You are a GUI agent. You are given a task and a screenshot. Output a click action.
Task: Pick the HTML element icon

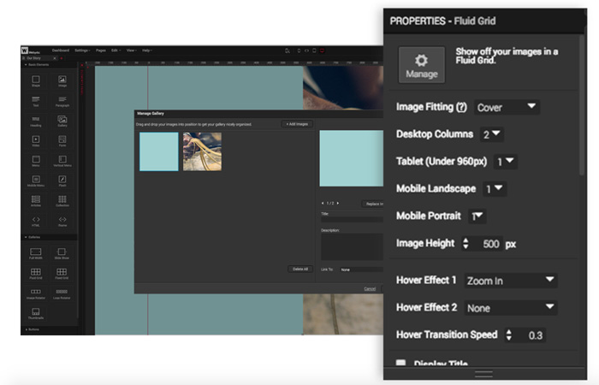pyautogui.click(x=36, y=221)
